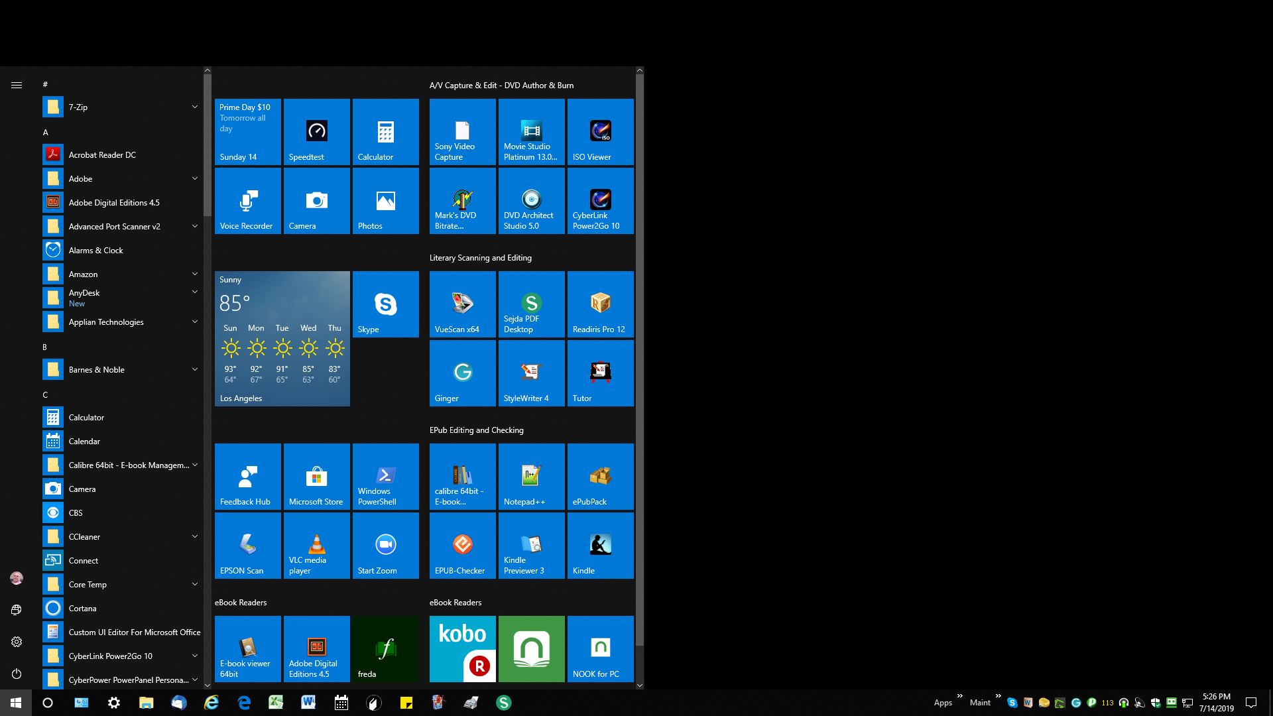The width and height of the screenshot is (1273, 716).
Task: Launch NOOK for PC tile
Action: coord(600,649)
